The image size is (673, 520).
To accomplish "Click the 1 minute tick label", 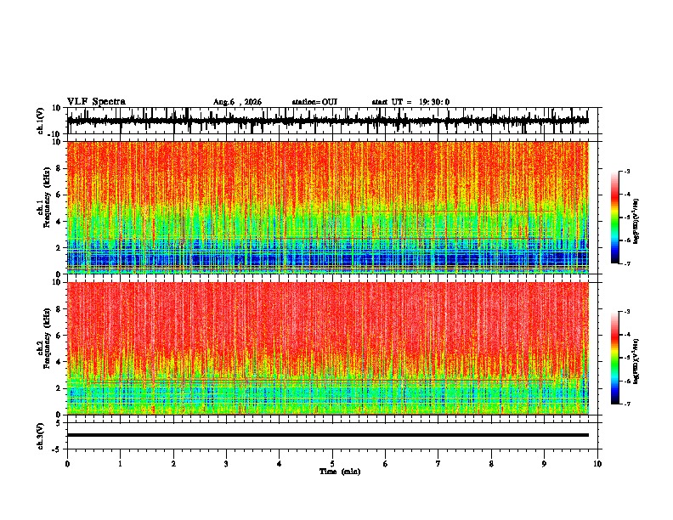I will pos(120,464).
